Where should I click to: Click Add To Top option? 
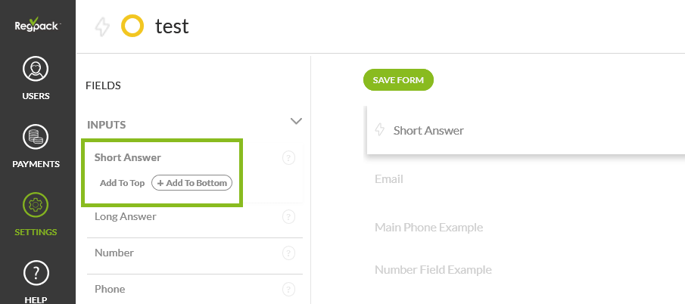coord(122,183)
